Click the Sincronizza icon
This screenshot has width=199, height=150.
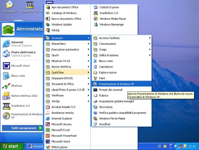click(x=95, y=107)
